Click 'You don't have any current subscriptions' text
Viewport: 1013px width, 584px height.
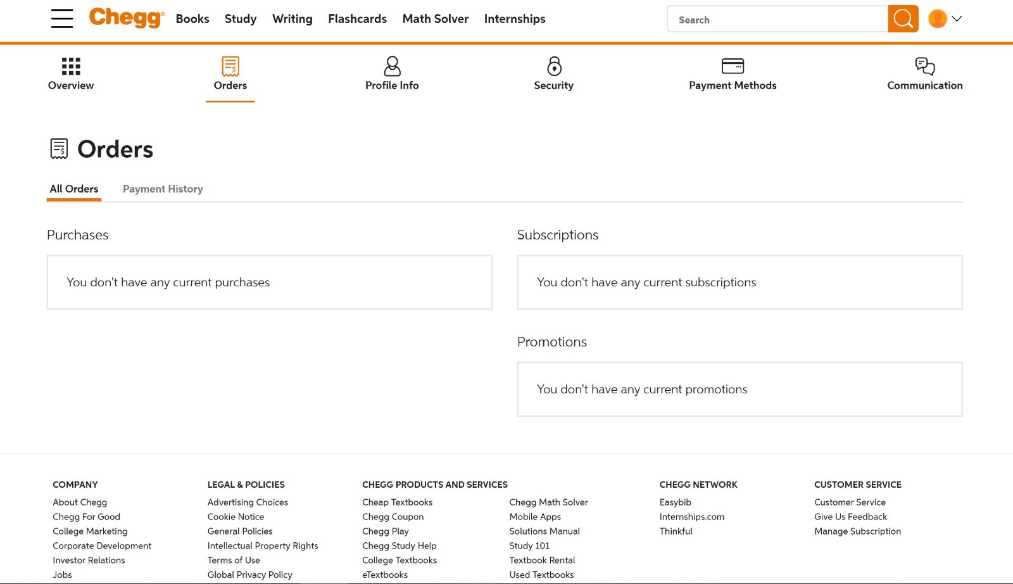[x=646, y=282]
